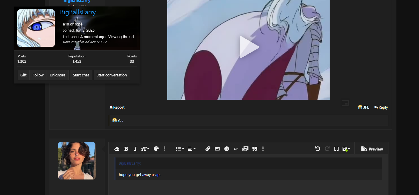Toggle BB code mode brackets icon

[x=336, y=149]
